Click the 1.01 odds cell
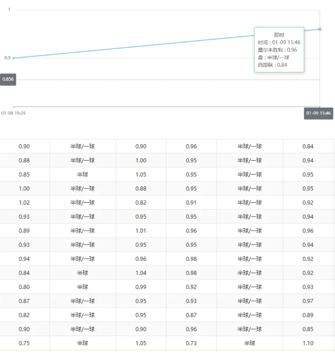This screenshot has width=335, height=356. coord(141,231)
